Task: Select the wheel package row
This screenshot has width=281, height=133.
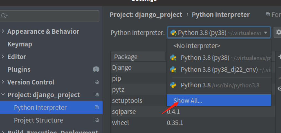Action: pos(193,123)
